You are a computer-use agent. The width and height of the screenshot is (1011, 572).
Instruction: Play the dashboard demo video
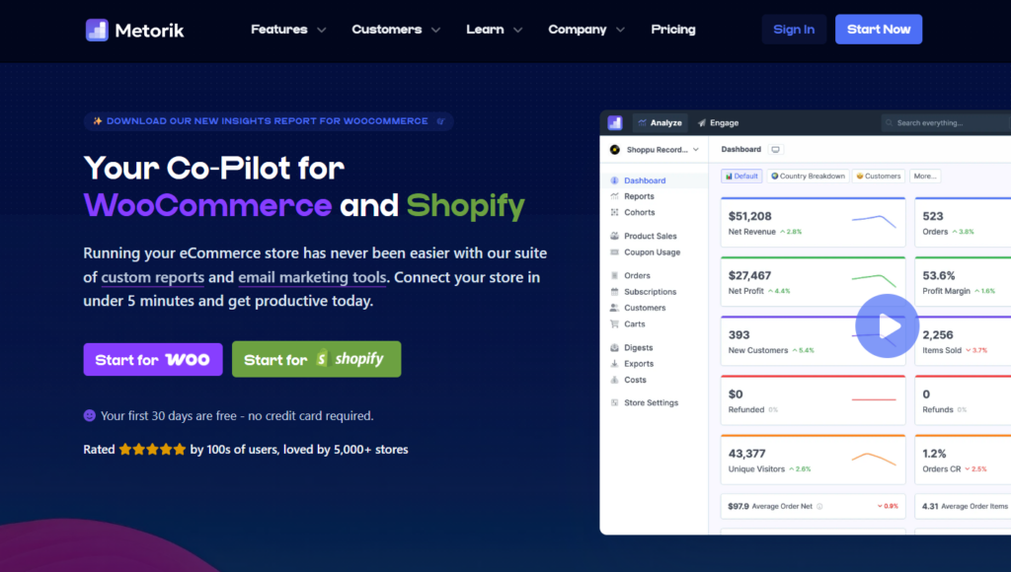pos(887,325)
